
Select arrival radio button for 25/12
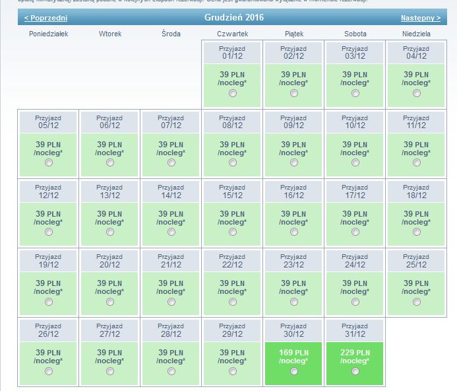tap(417, 302)
